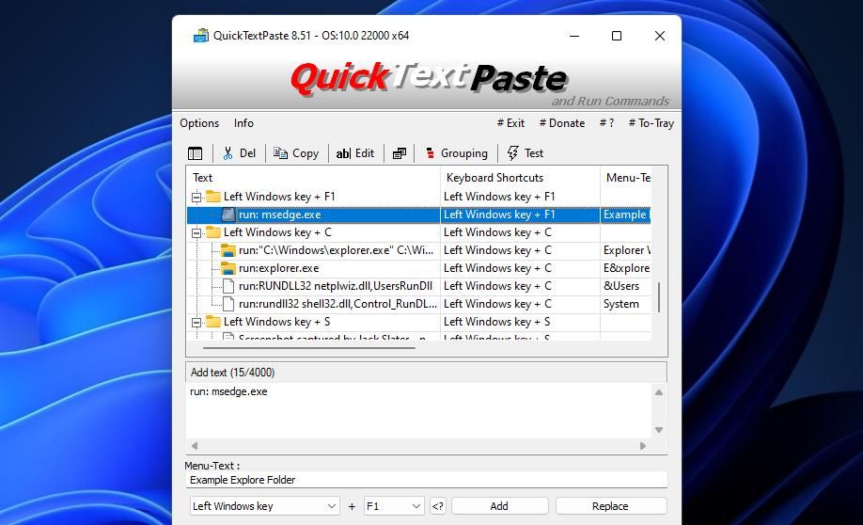Click the QuickTextPaste title bar app icon

point(201,36)
